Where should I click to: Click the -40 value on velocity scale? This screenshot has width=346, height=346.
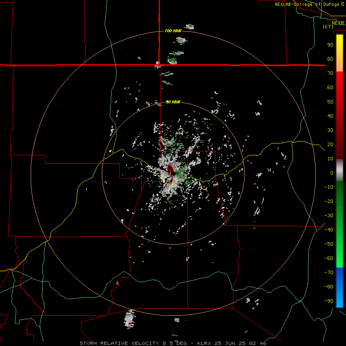(329, 230)
